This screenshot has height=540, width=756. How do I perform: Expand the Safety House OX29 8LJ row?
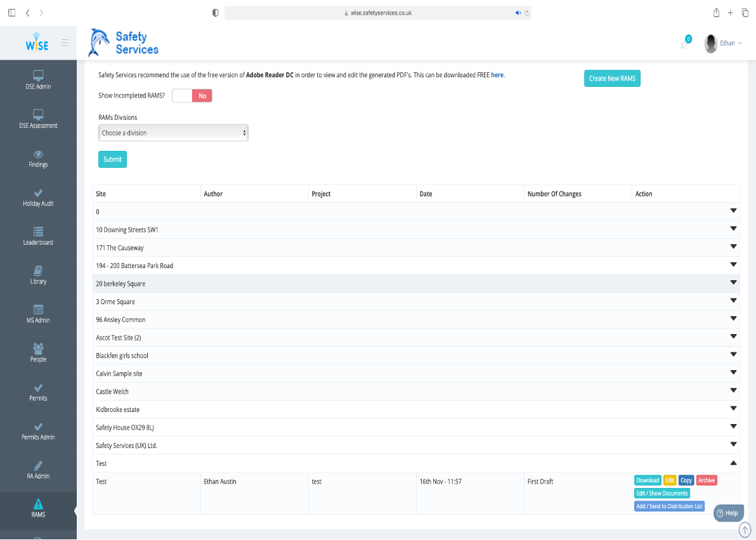(733, 427)
